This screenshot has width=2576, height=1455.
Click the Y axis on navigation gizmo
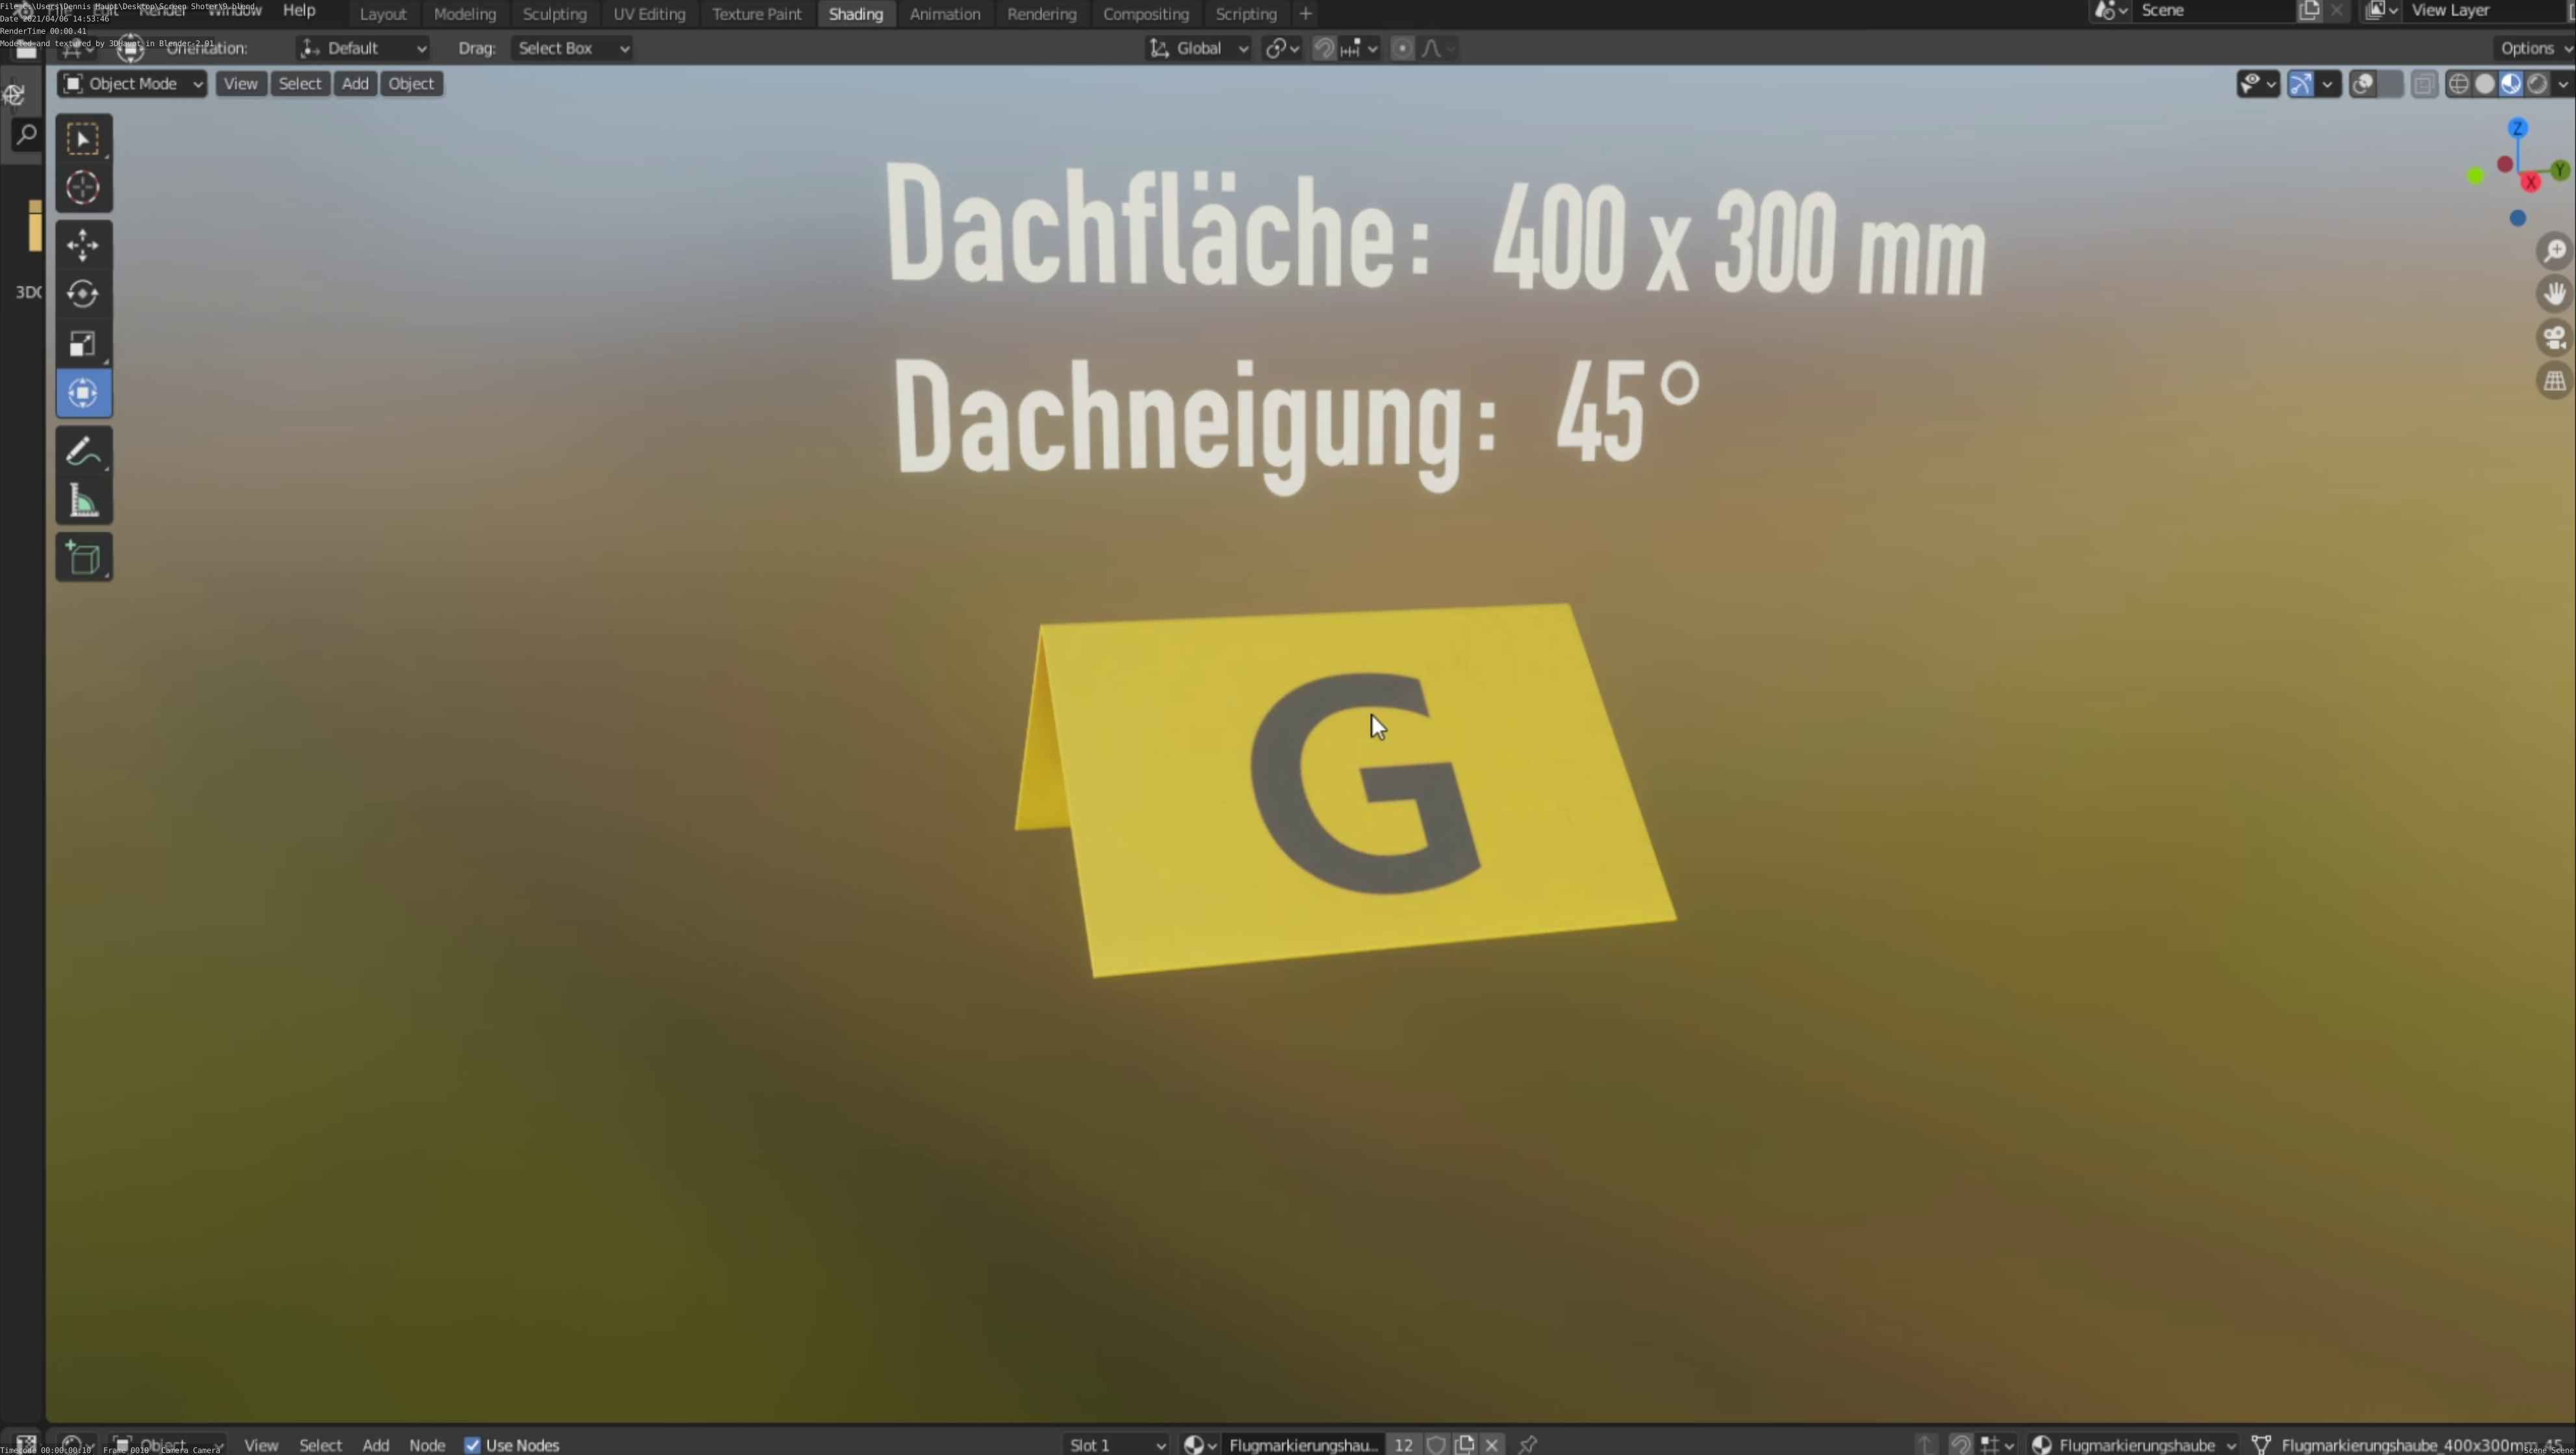click(2560, 170)
